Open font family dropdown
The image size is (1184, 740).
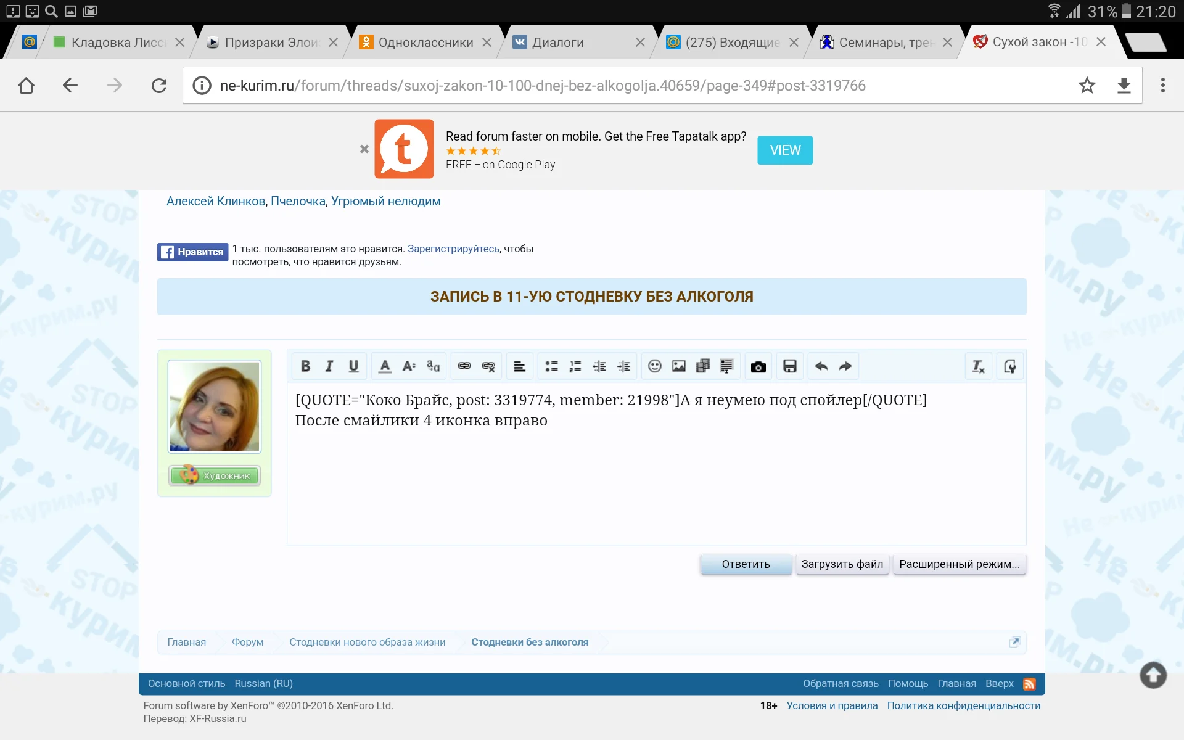coord(433,366)
